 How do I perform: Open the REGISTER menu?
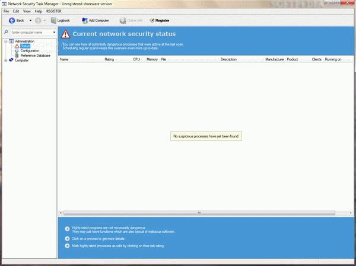click(x=54, y=11)
